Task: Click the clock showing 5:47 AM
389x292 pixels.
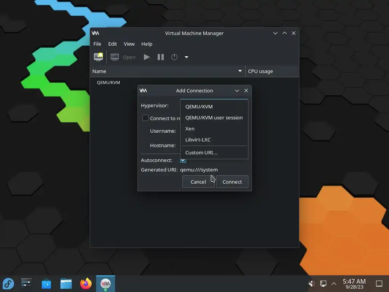Action: click(x=354, y=284)
